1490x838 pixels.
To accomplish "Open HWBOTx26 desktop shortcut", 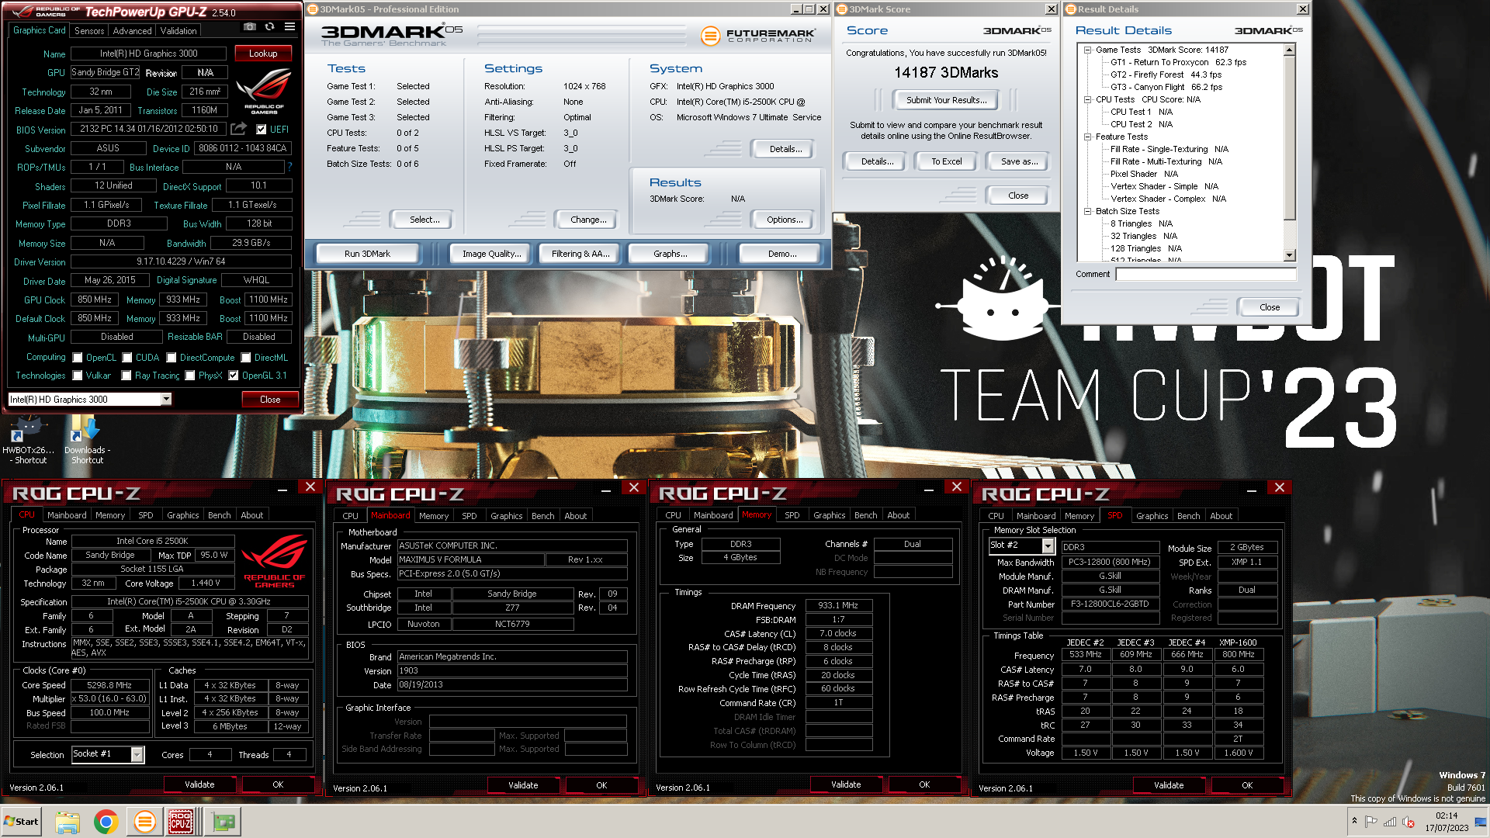I will 28,440.
